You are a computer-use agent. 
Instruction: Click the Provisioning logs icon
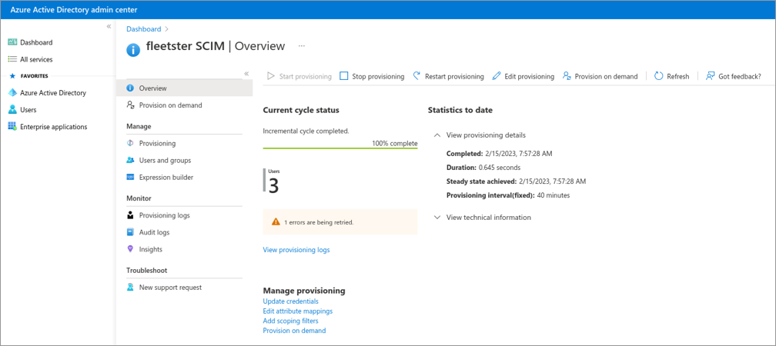click(130, 215)
